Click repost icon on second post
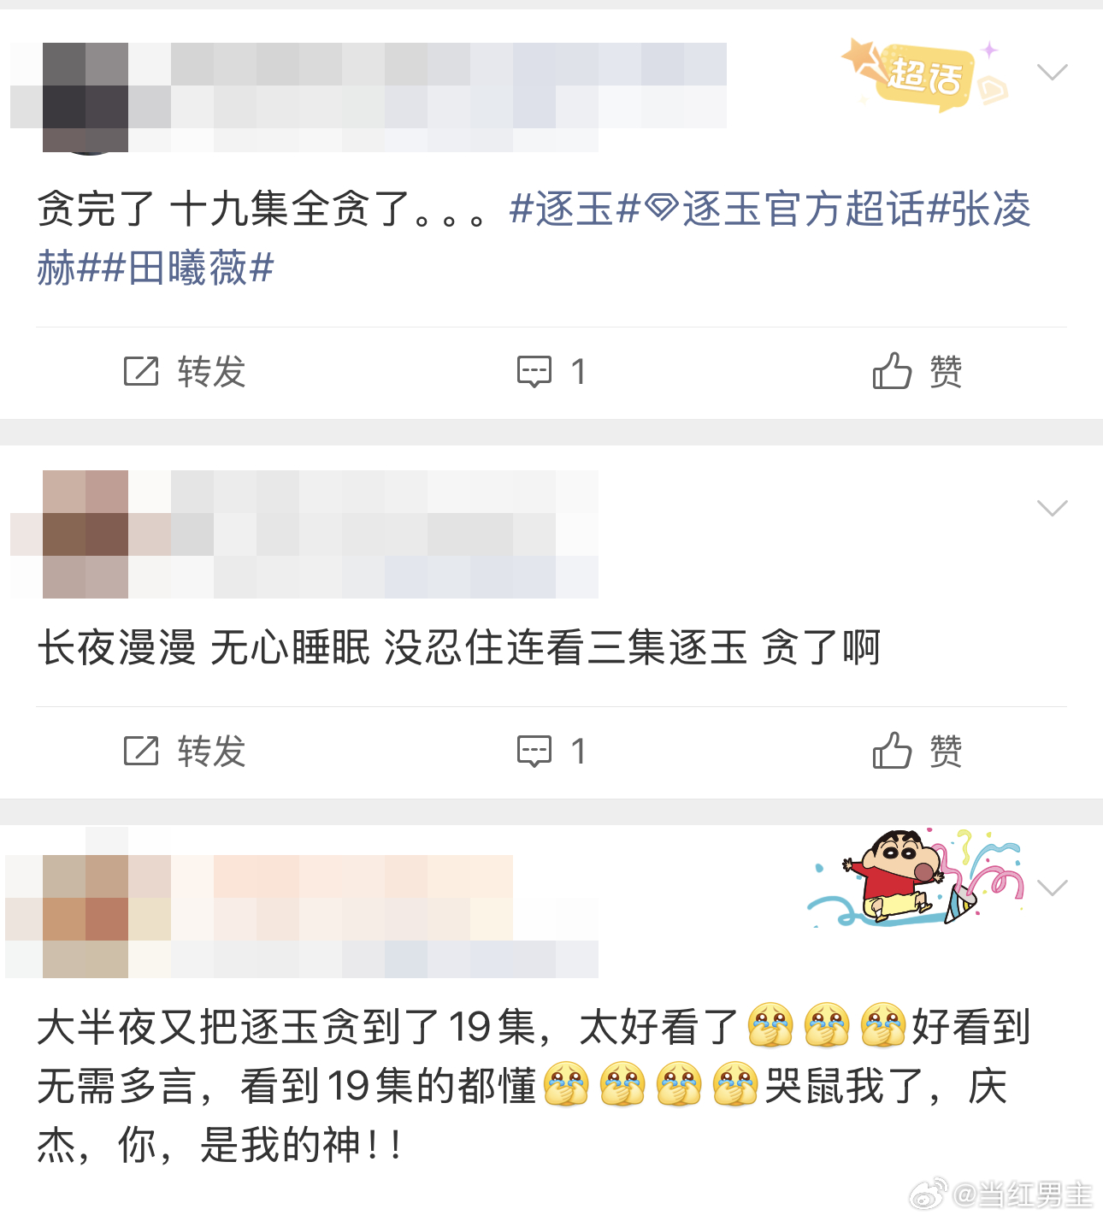Image resolution: width=1103 pixels, height=1221 pixels. click(141, 752)
